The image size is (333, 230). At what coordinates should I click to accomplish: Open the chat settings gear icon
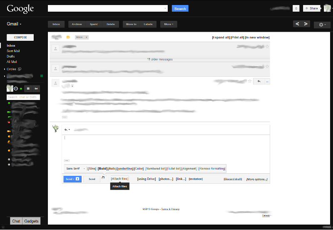16,89
